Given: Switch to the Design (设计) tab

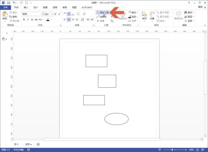Looking at the screenshot, I should pos(35,7).
